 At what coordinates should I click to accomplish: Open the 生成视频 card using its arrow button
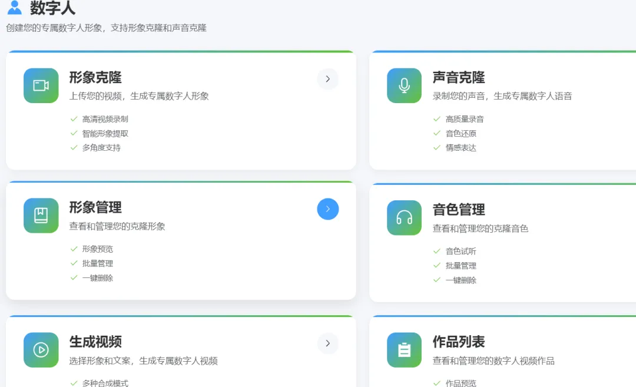327,343
